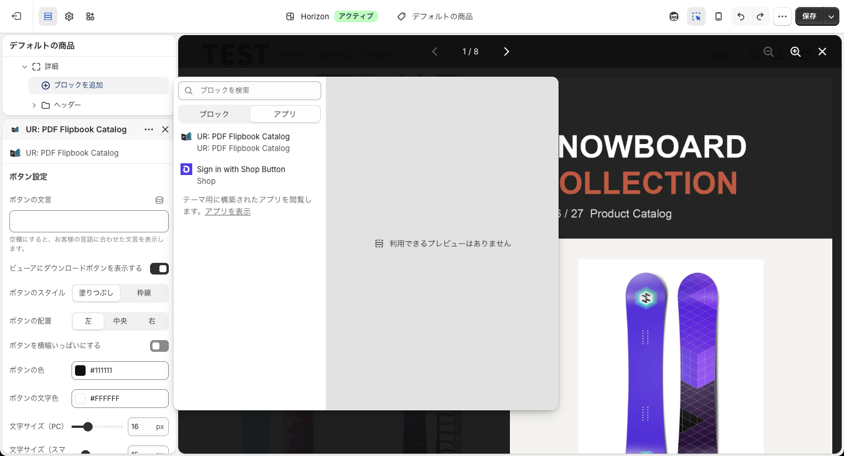
Task: Expand the ヘッダー folder
Action: (x=34, y=105)
